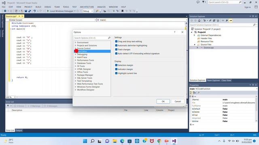Click the Visual Studio taskbar icon
This screenshot has height=145, width=259.
click(x=174, y=141)
